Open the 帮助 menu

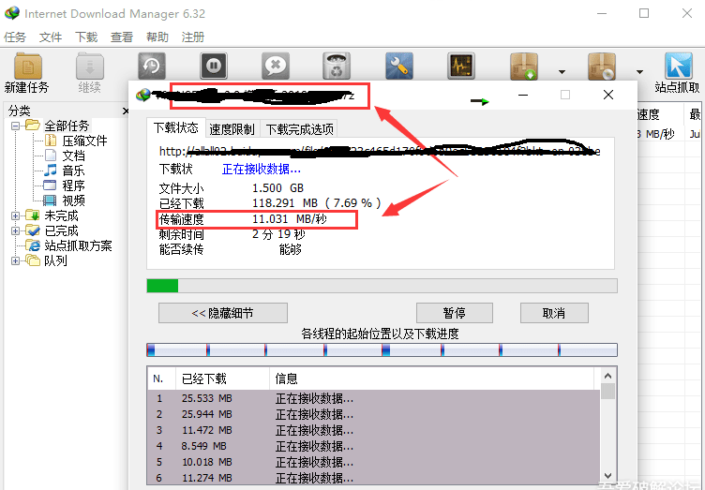[157, 37]
